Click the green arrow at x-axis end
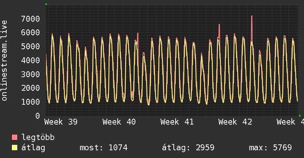 coord(300,116)
